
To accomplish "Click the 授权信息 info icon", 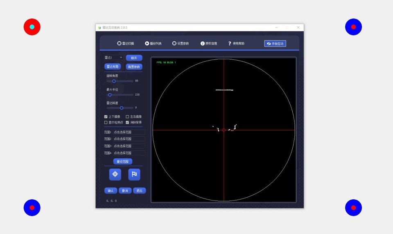I will click(x=203, y=43).
